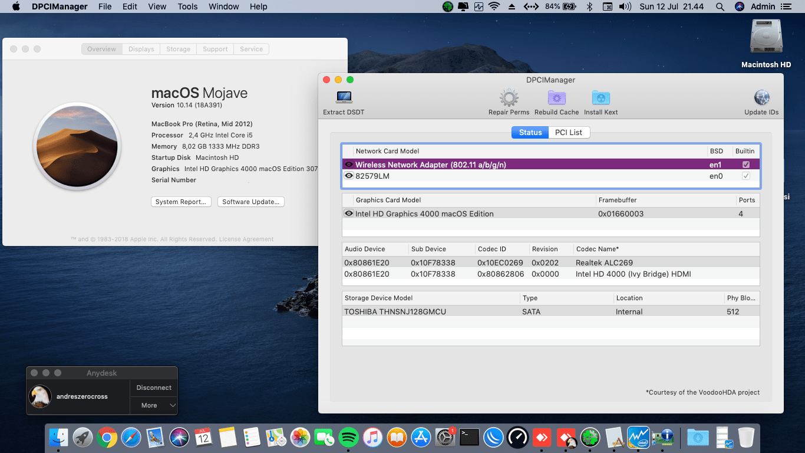Click eye icon next to 82579LM adapter

[x=349, y=176]
